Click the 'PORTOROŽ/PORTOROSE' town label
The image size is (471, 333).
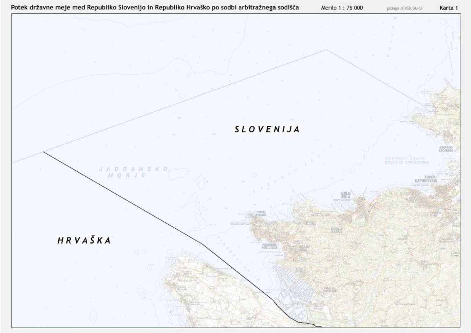pyautogui.click(x=269, y=247)
